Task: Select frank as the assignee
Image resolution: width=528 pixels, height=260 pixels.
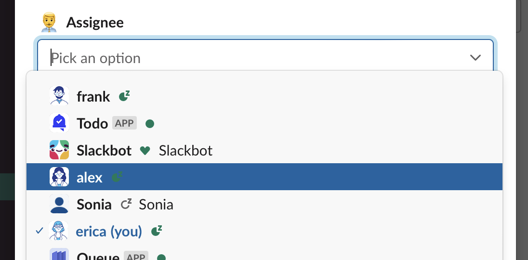Action: (93, 96)
